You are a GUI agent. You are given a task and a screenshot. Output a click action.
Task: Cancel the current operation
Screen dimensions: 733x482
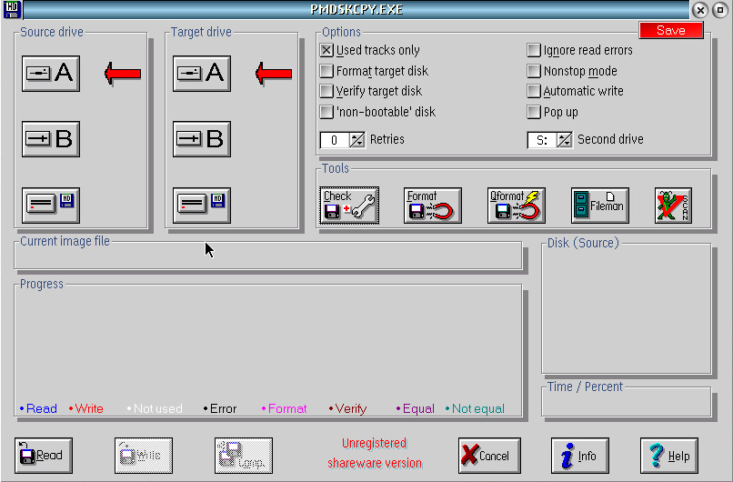click(x=489, y=456)
